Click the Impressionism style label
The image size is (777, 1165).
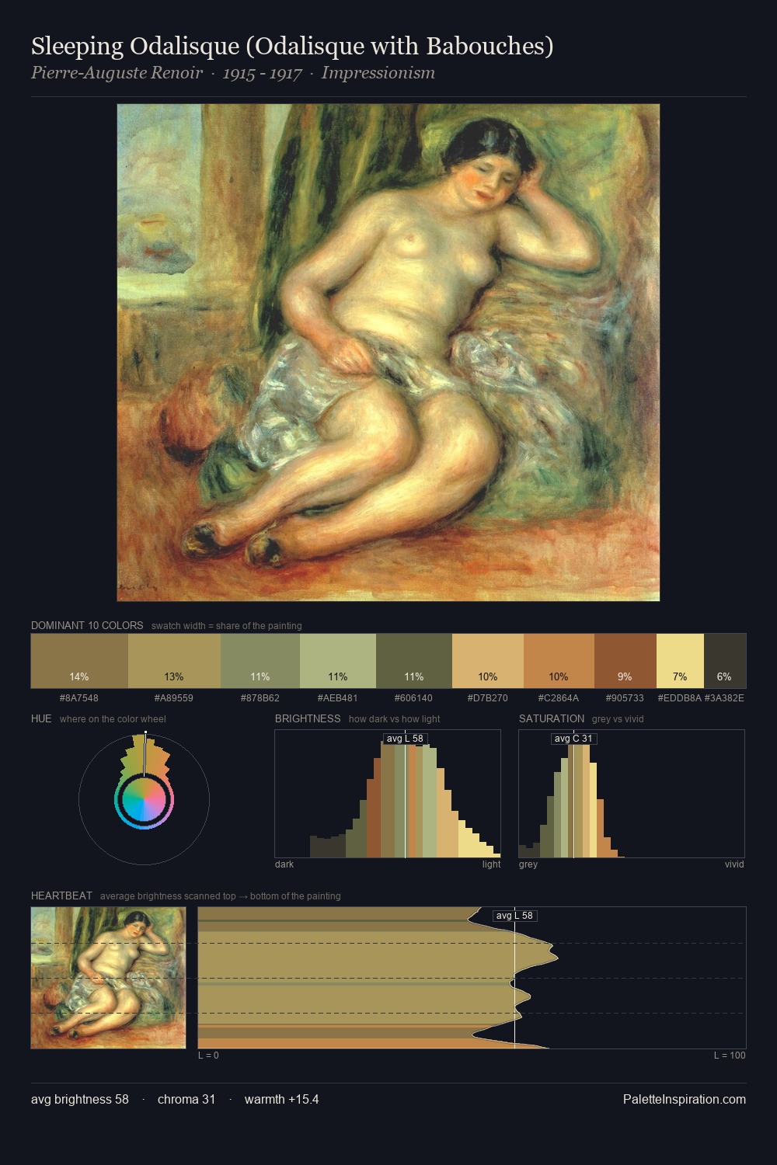[x=378, y=73]
